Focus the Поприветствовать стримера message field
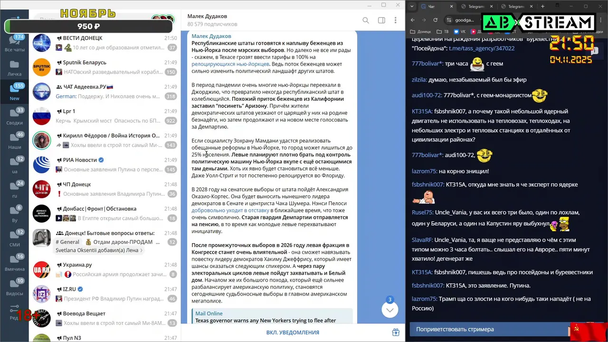The height and width of the screenshot is (342, 608). tap(489, 329)
